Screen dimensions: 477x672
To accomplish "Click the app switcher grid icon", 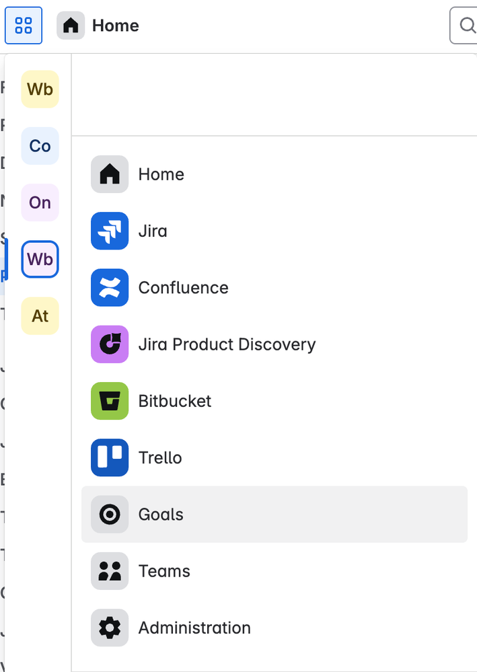I will coord(24,26).
